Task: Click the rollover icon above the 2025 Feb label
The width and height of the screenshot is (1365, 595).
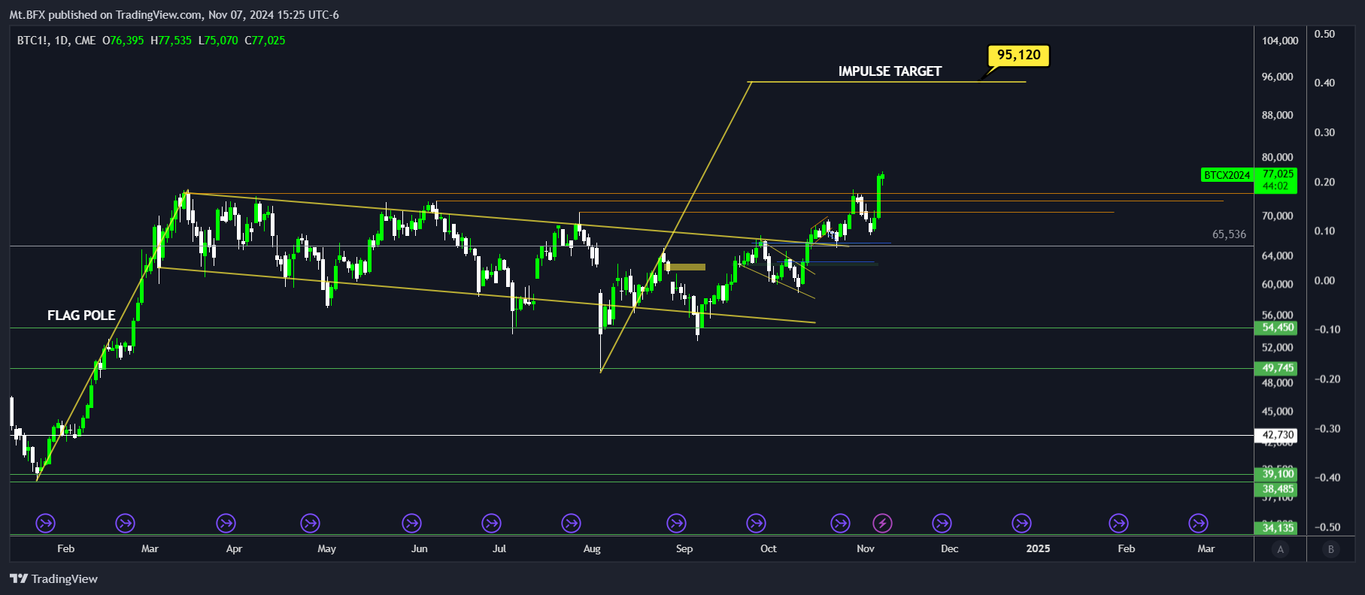Action: pyautogui.click(x=1119, y=523)
